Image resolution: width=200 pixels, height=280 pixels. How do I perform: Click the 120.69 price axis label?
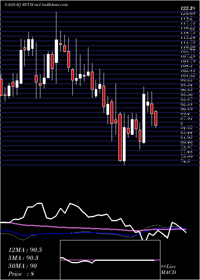pyautogui.click(x=188, y=13)
